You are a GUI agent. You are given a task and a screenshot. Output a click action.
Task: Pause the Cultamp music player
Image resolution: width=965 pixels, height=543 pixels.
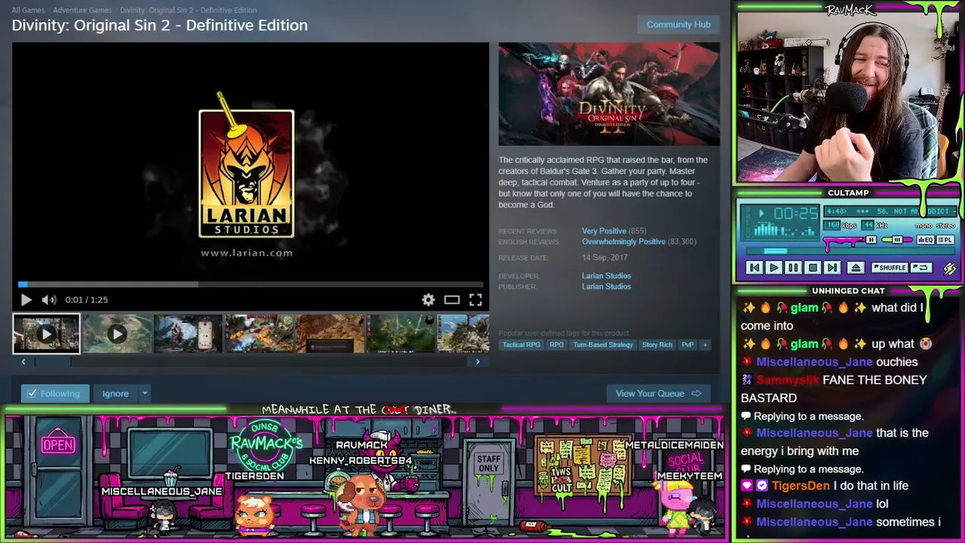(793, 268)
